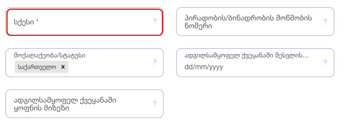Open the required სქესი dropdown
This screenshot has height=135, width=346.
click(84, 22)
